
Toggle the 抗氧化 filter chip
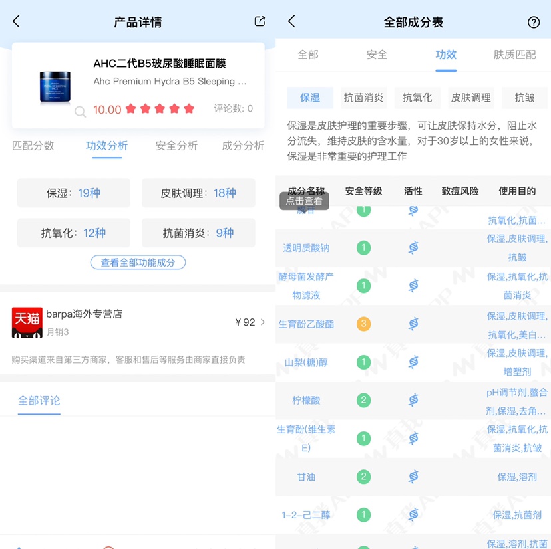417,97
